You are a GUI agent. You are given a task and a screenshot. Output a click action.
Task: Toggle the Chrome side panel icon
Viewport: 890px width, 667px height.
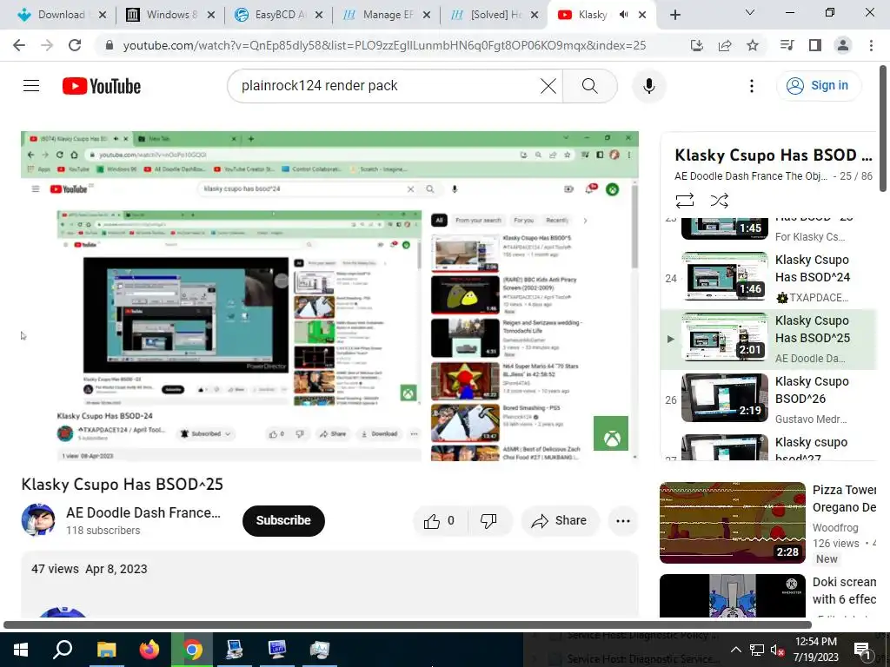click(815, 45)
